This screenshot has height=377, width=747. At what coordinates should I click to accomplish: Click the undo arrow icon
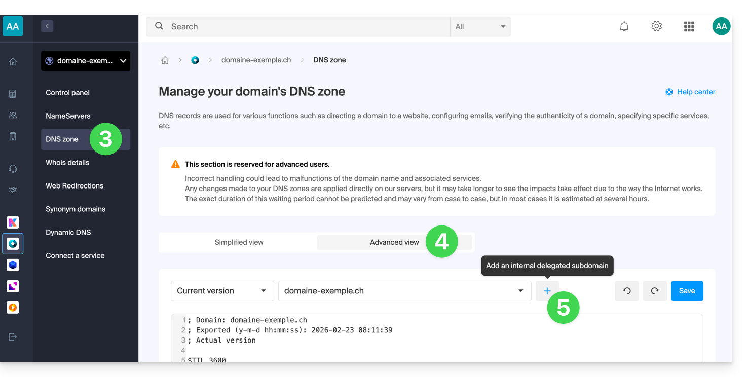(x=627, y=291)
